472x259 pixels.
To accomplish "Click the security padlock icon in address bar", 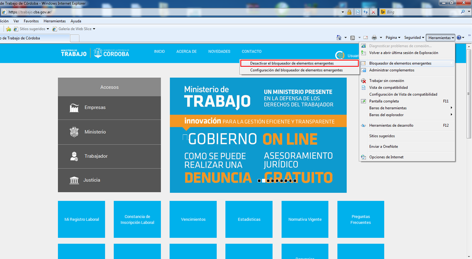I will coord(349,12).
